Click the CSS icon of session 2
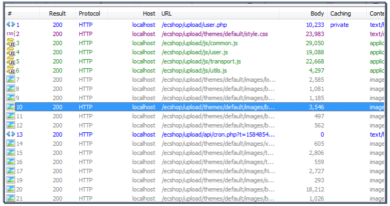 click(x=11, y=33)
